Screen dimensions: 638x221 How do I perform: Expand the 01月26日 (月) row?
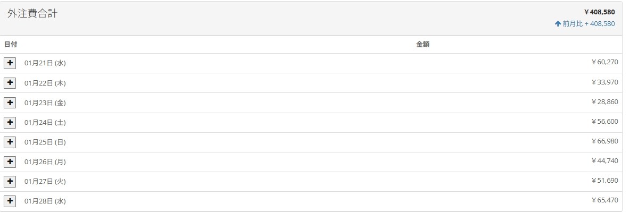pos(10,161)
